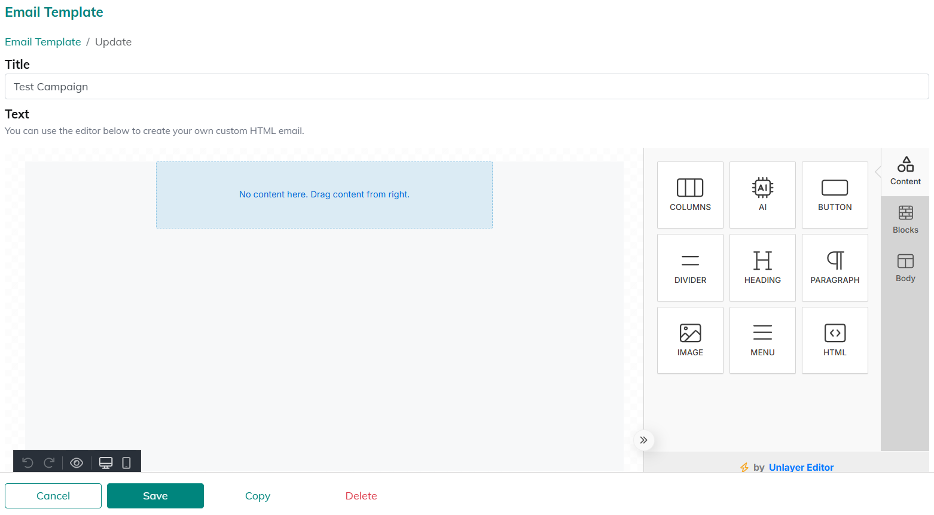Image resolution: width=934 pixels, height=515 pixels.
Task: Select the Columns content tool
Action: 690,195
